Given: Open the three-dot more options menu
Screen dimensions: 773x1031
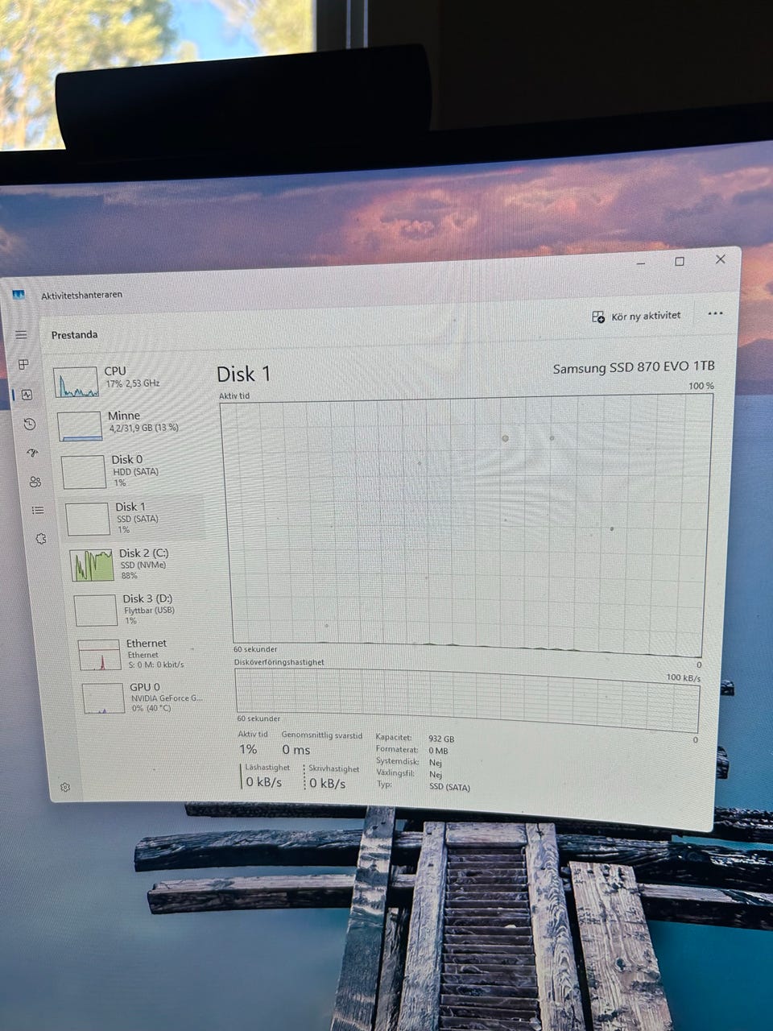Looking at the screenshot, I should (715, 313).
